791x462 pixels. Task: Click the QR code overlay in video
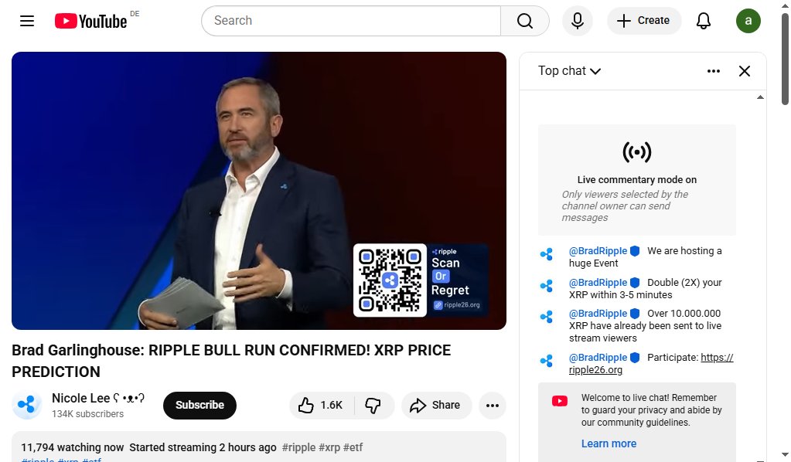click(390, 280)
